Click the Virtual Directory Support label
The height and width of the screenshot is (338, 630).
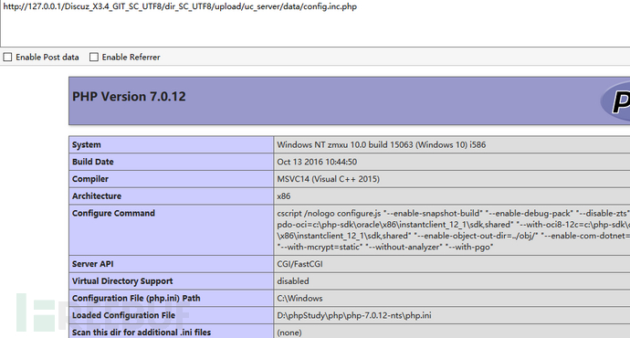(122, 281)
